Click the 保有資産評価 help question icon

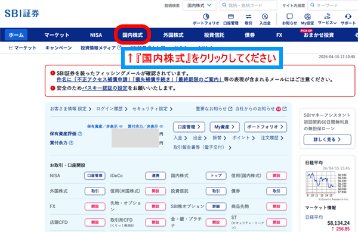tap(80, 134)
